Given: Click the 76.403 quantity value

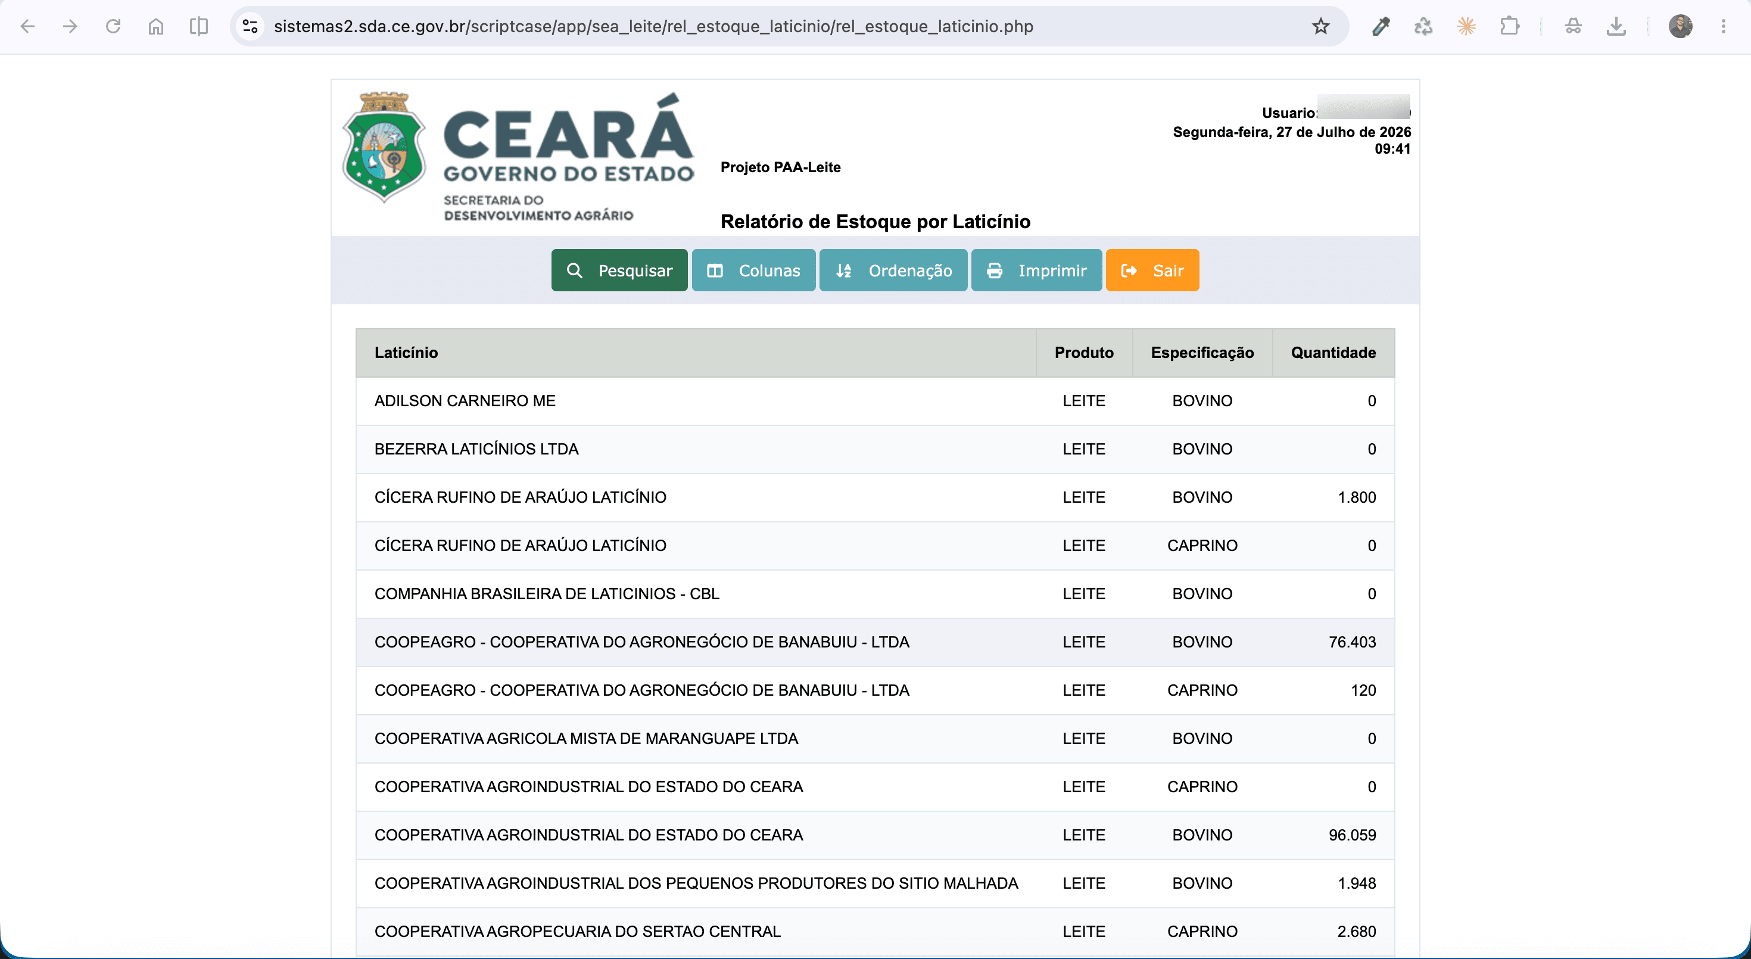Looking at the screenshot, I should (x=1352, y=642).
